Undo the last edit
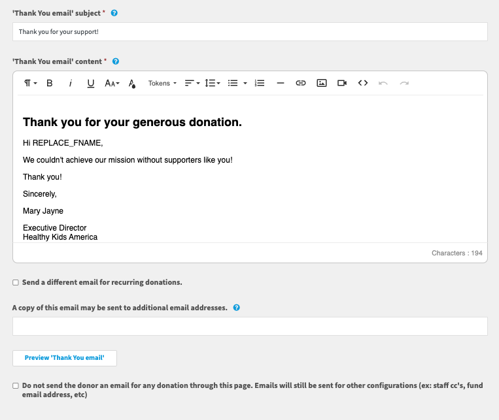The image size is (499, 420). point(383,84)
